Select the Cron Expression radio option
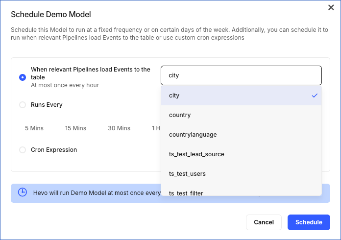The width and height of the screenshot is (341, 240). (23, 150)
